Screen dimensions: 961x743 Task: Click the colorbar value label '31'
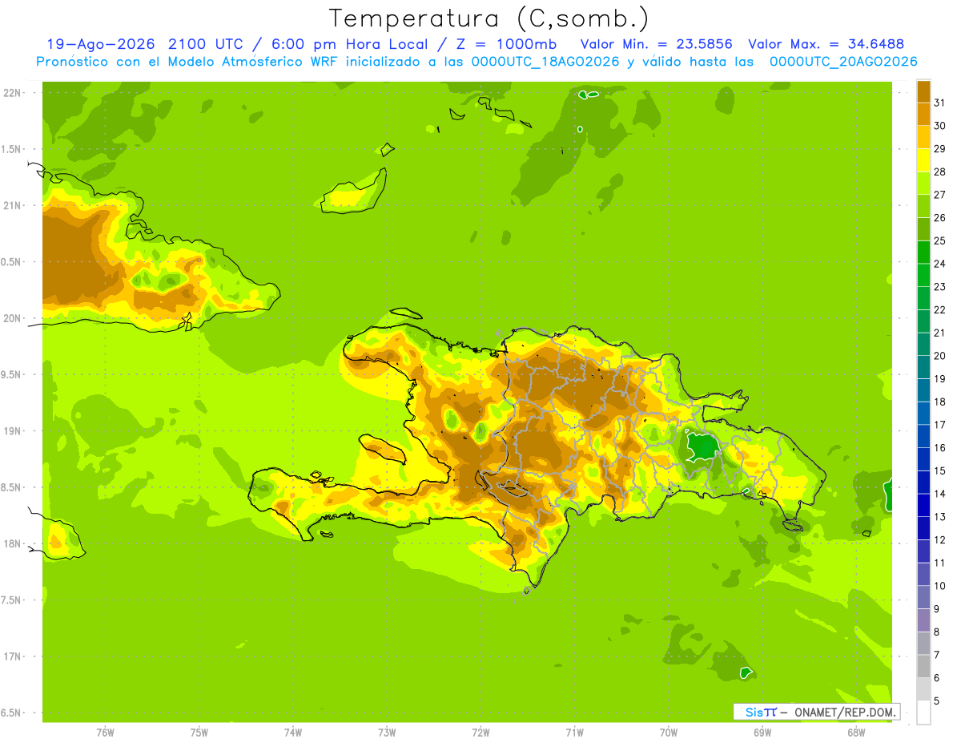coord(940,103)
